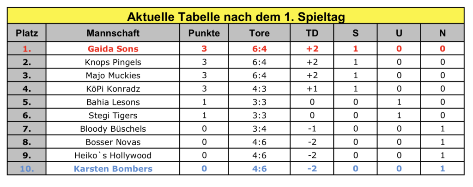The height and width of the screenshot is (187, 473).
Task: Click the 'Majo Muckies' team cell
Action: pyautogui.click(x=113, y=75)
